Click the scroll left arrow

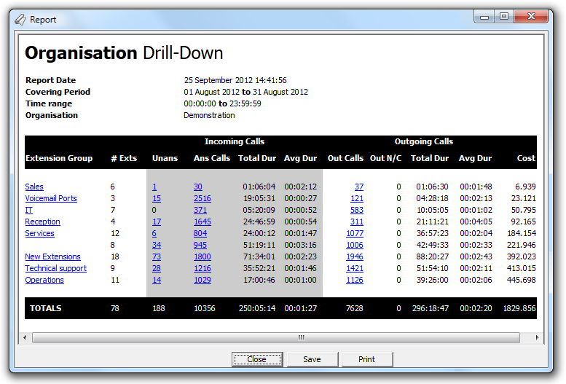click(x=25, y=338)
